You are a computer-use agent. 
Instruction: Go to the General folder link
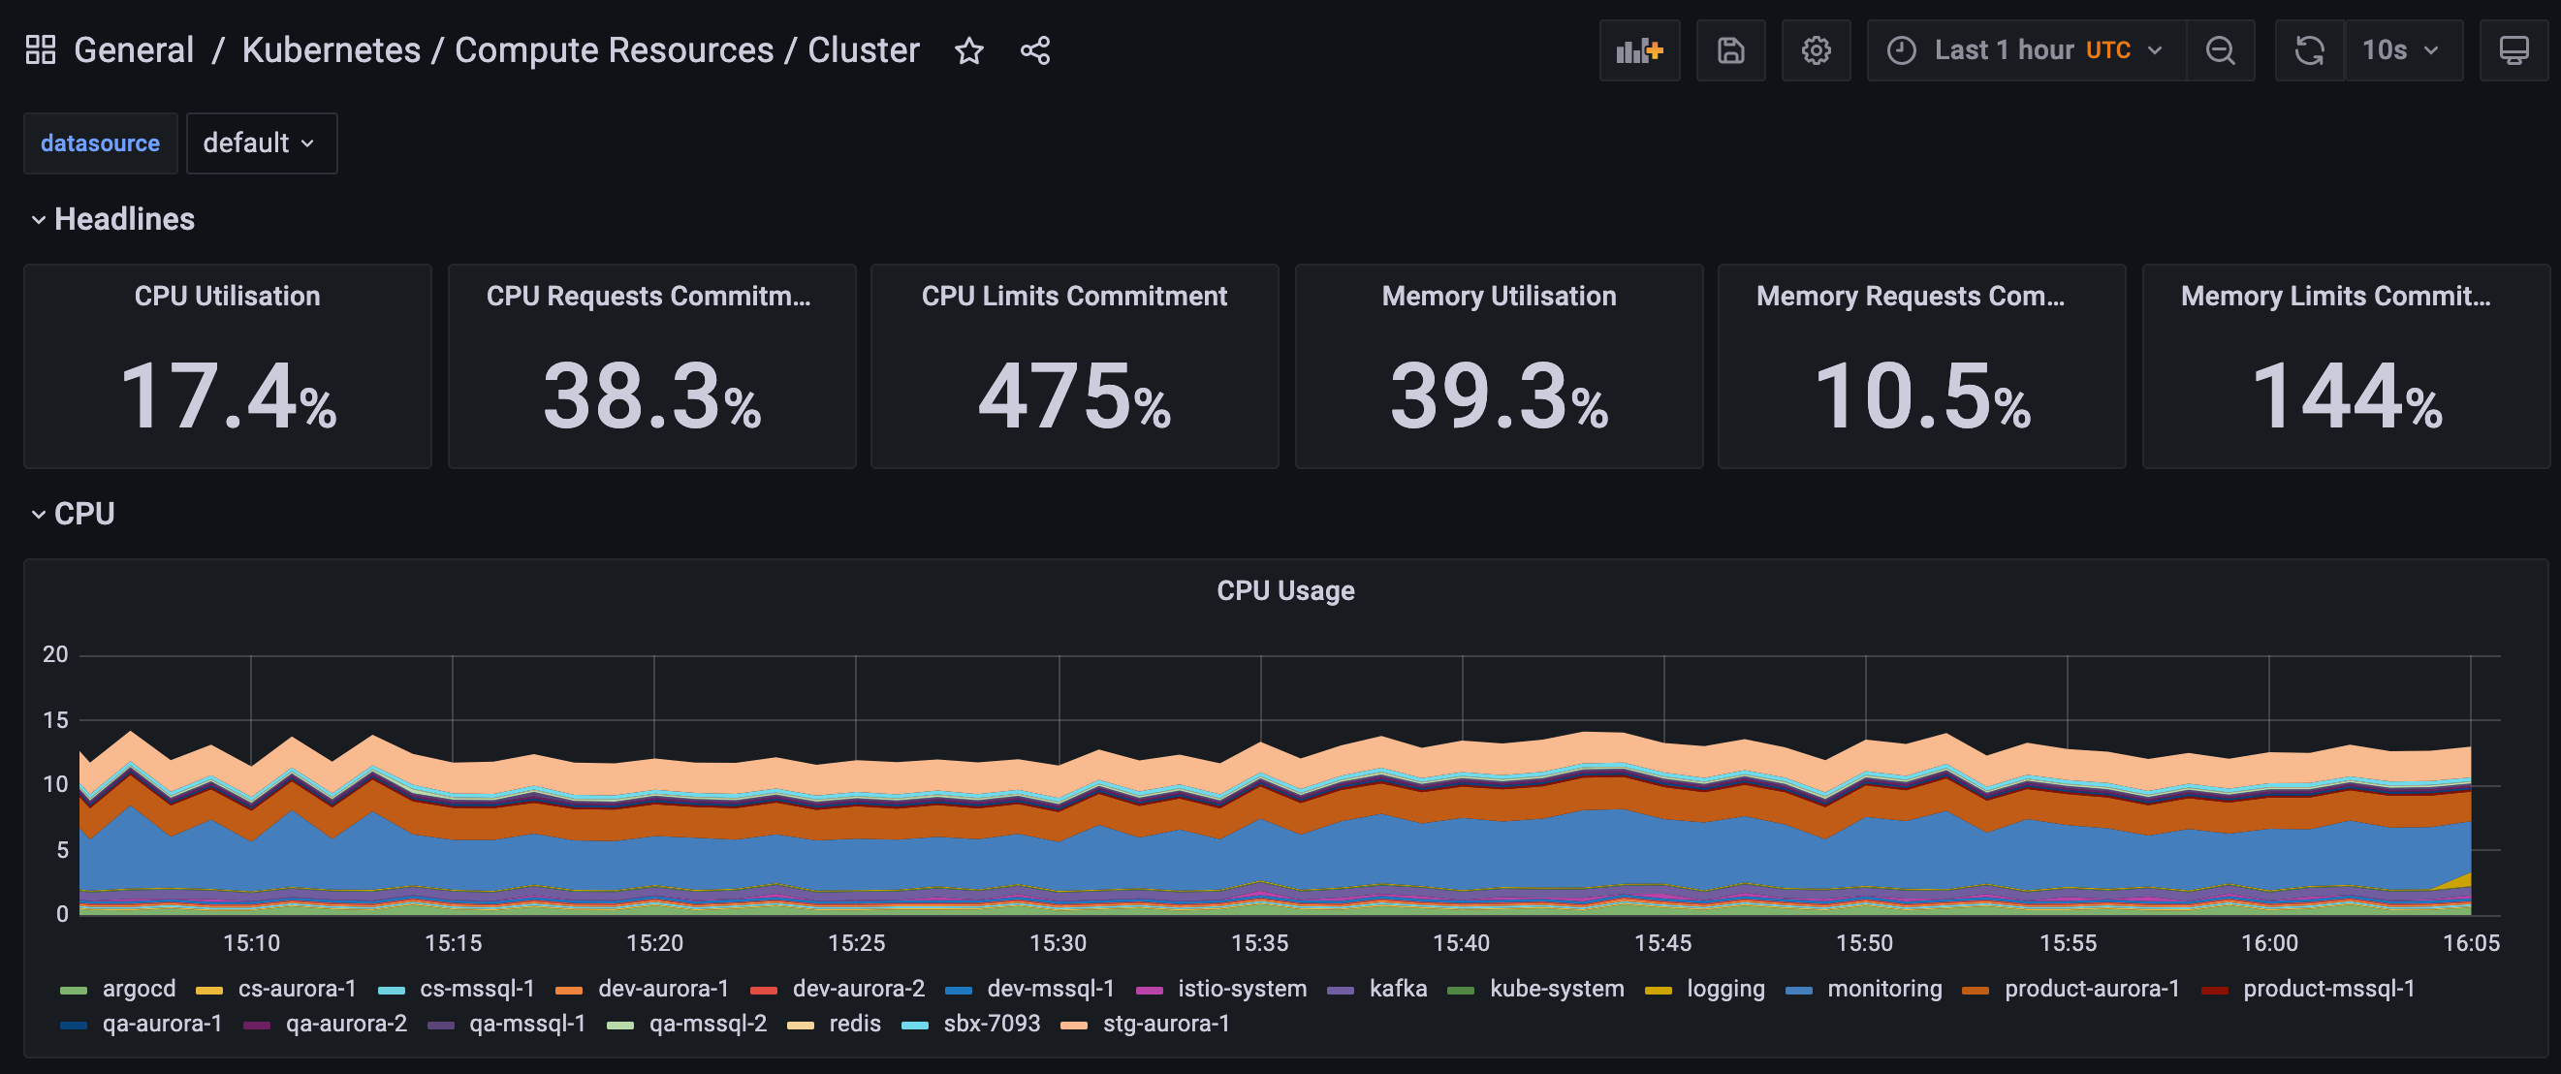[x=133, y=49]
